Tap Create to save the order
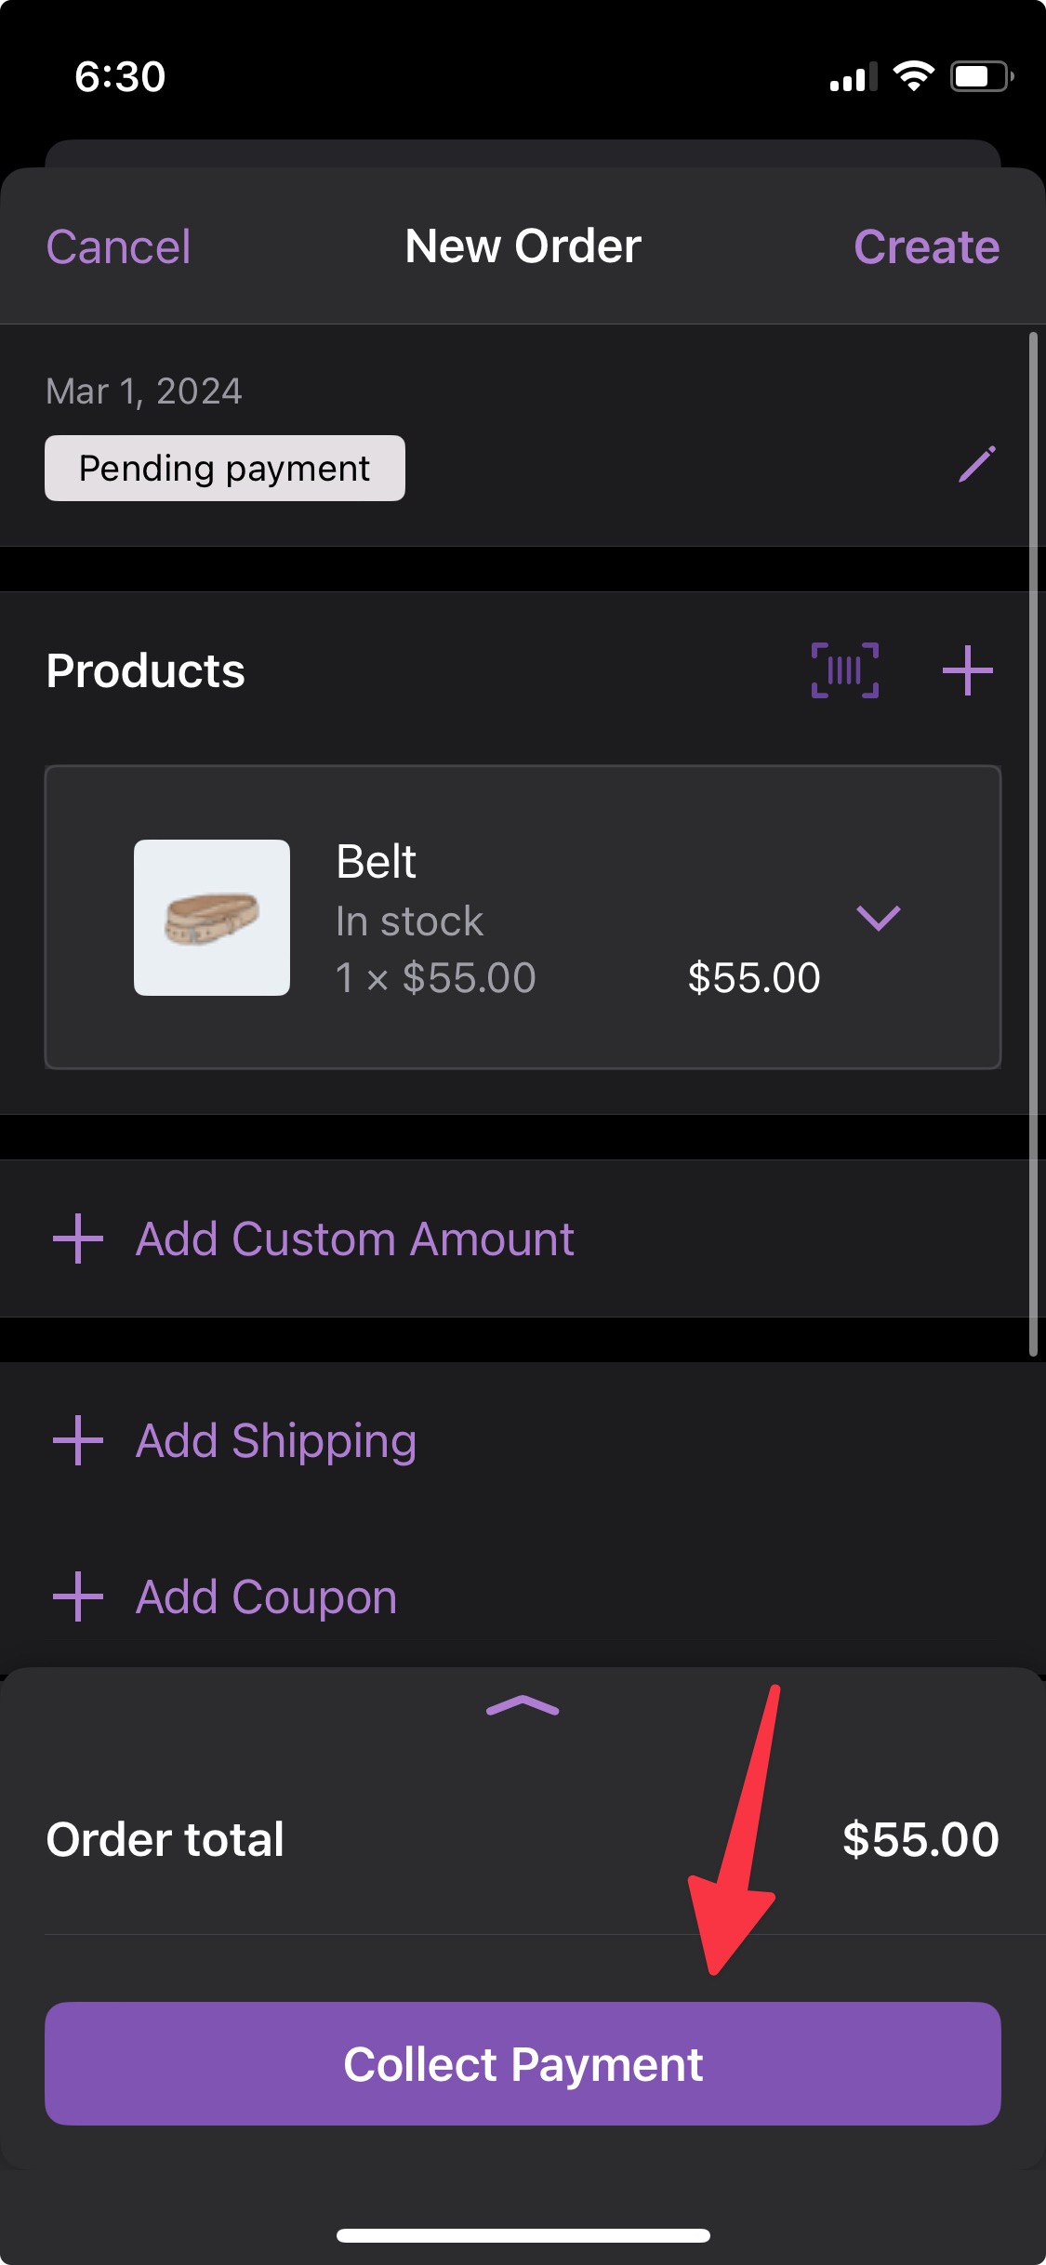Image resolution: width=1046 pixels, height=2265 pixels. tap(926, 247)
